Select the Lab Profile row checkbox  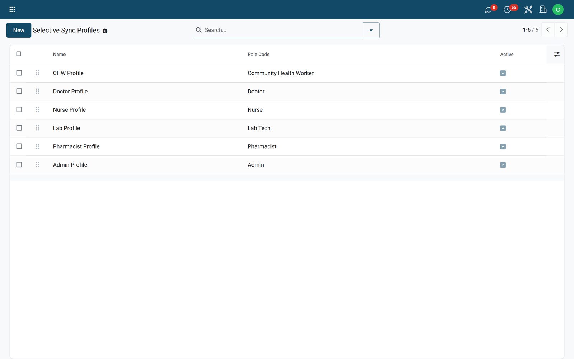tap(19, 128)
